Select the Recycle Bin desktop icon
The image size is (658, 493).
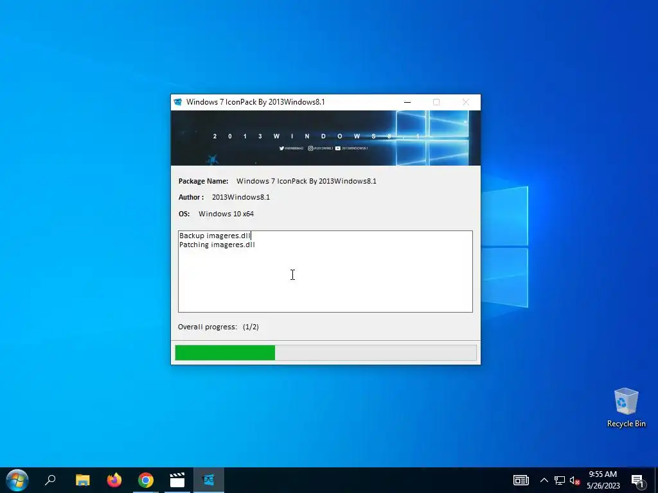tap(626, 408)
